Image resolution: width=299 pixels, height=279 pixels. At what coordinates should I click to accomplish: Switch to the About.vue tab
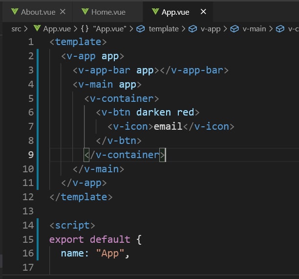[38, 12]
